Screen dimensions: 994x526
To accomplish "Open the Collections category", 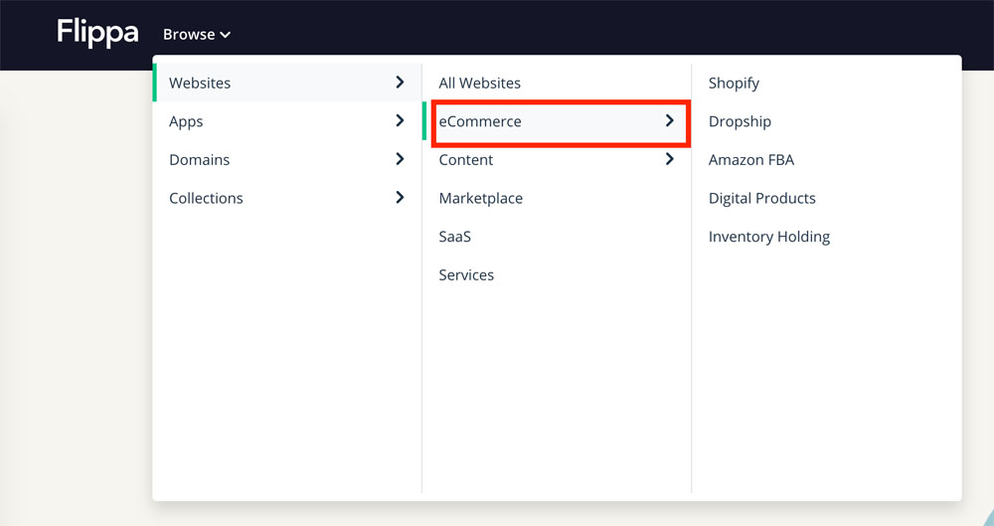I will click(287, 197).
